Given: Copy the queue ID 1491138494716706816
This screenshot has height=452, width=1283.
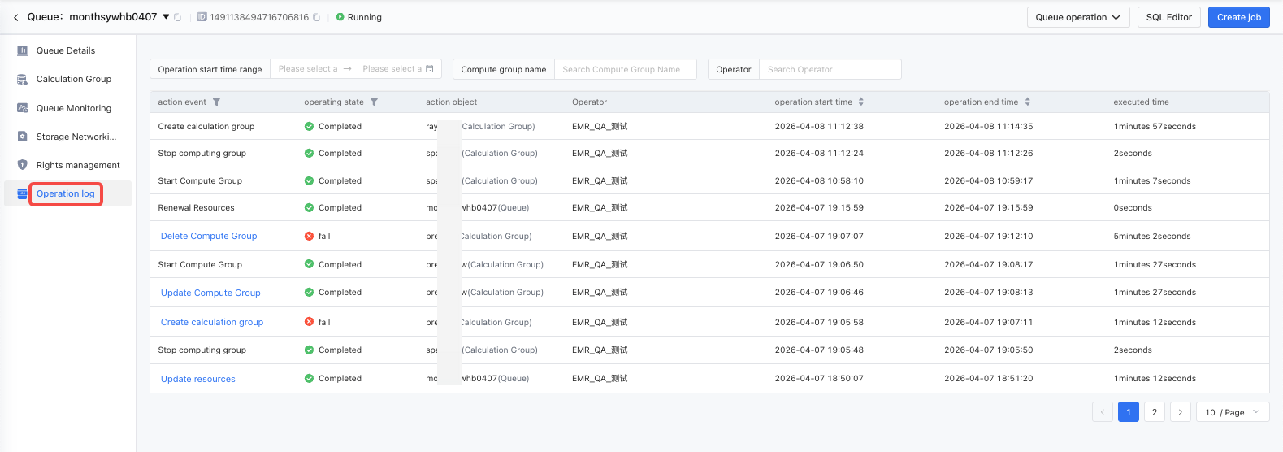Looking at the screenshot, I should coord(317,17).
